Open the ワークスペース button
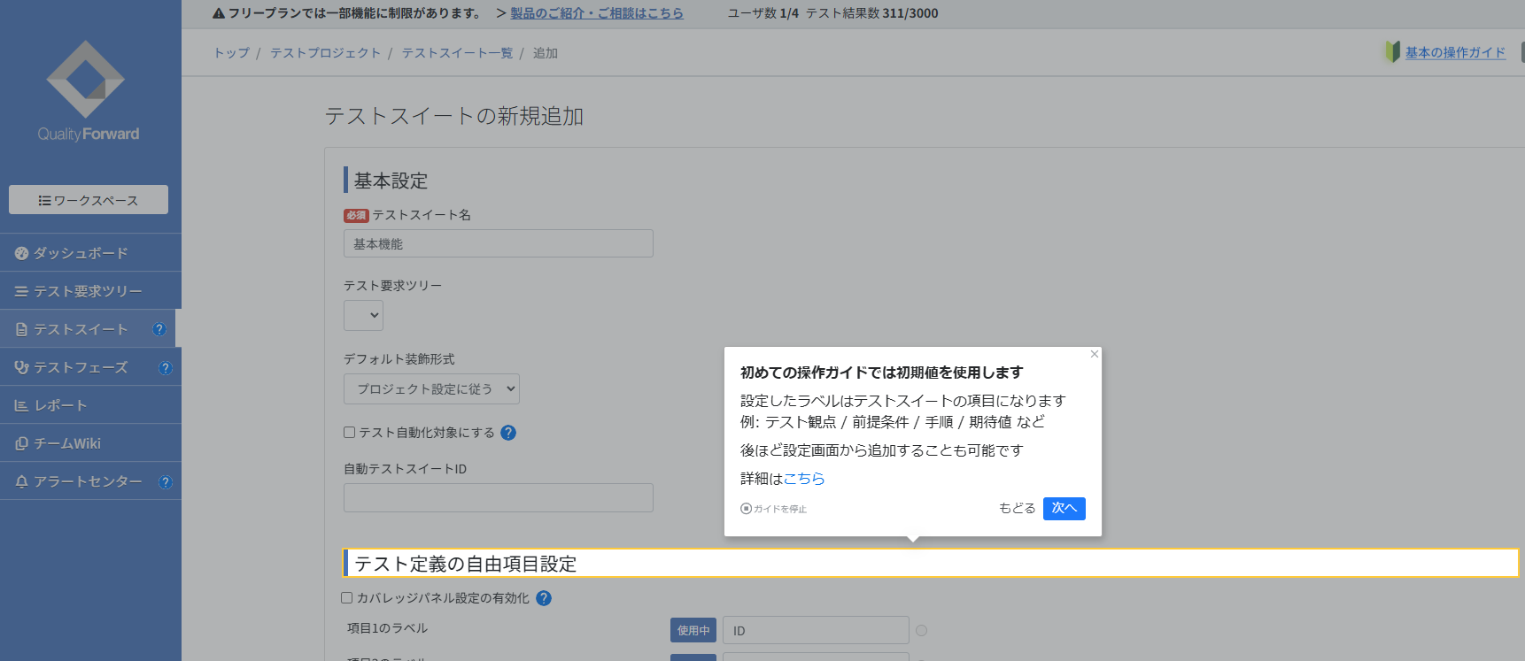 (x=89, y=200)
